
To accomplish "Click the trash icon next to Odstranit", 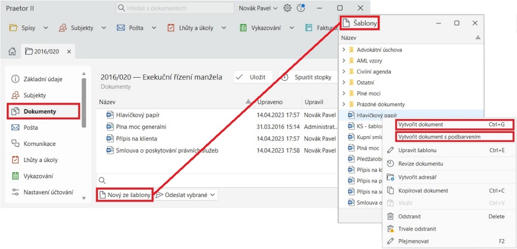I will coord(390,217).
